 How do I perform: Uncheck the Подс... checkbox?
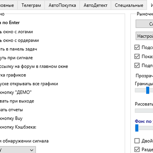click(x=137, y=47)
